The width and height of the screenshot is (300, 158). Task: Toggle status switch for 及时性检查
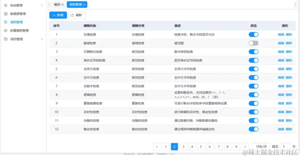click(x=253, y=112)
